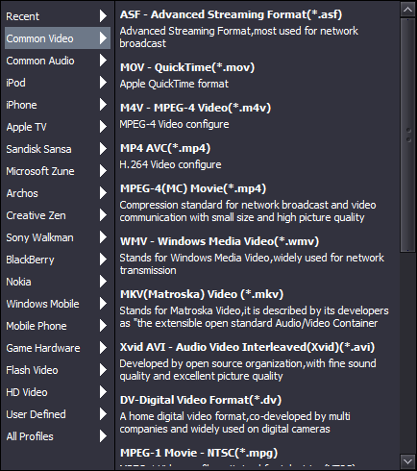Click the scrollbar down arrow button
Image resolution: width=417 pixels, height=471 pixels.
[x=407, y=461]
